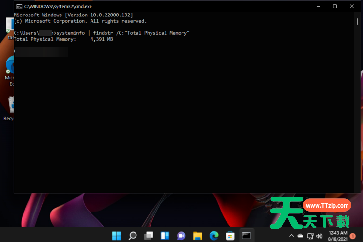363x242 pixels.
Task: Open the taskbar Search
Action: click(133, 236)
